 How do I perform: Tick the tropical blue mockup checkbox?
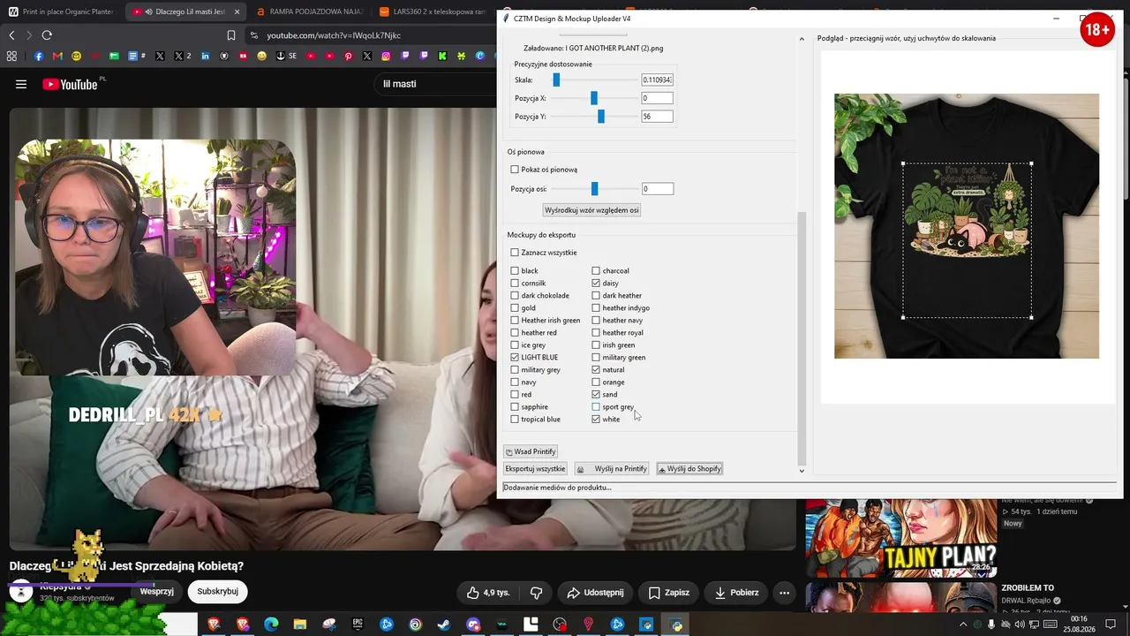(515, 420)
